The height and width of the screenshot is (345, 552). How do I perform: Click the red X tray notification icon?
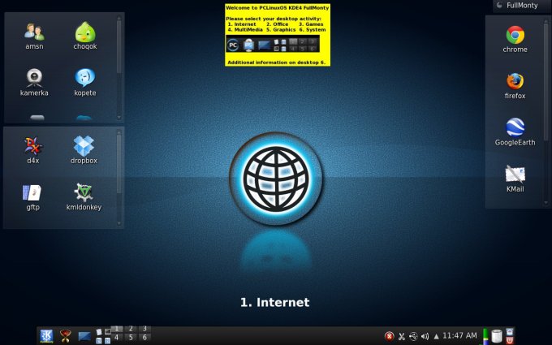coord(390,336)
